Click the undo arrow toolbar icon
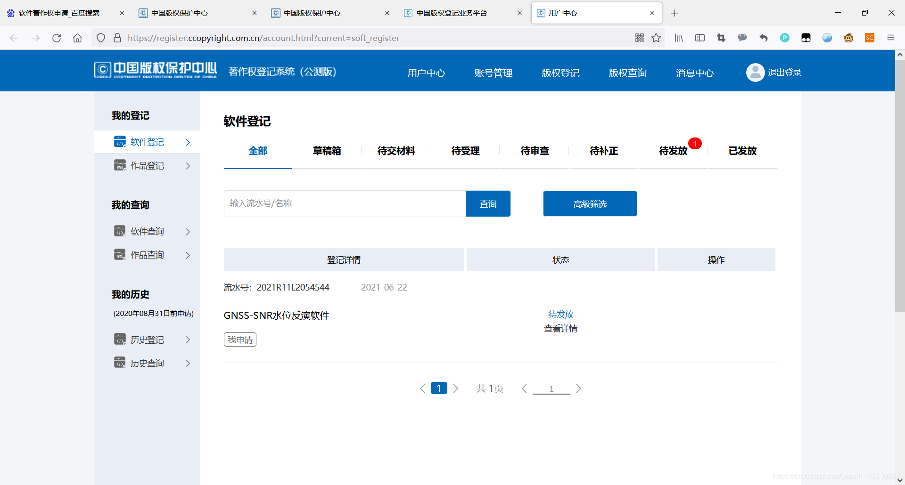Screen dimensions: 905x485 pyautogui.click(x=764, y=38)
